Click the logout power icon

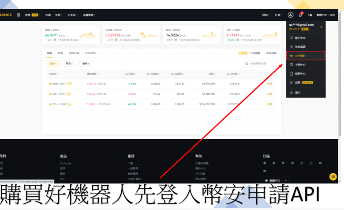coord(292,92)
